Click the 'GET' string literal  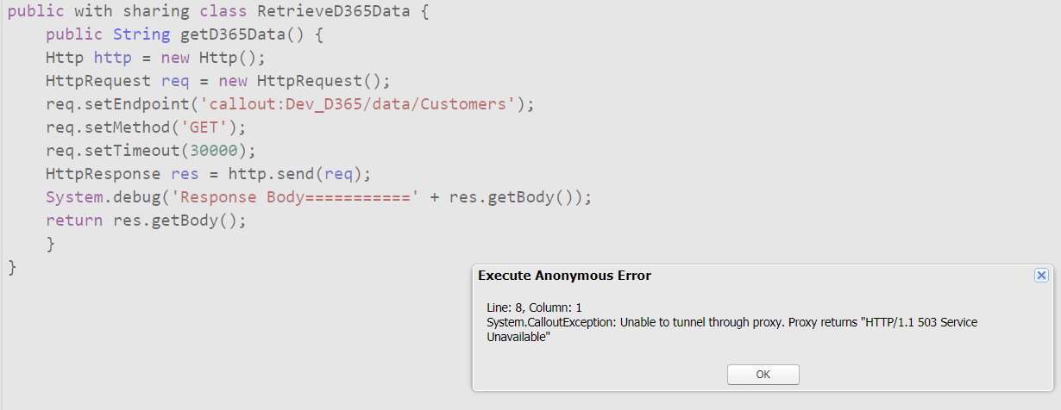tap(208, 127)
